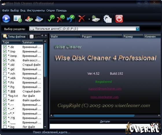The image size is (162, 135).
Task: Click the large red X delete icon
Action: 82,19
